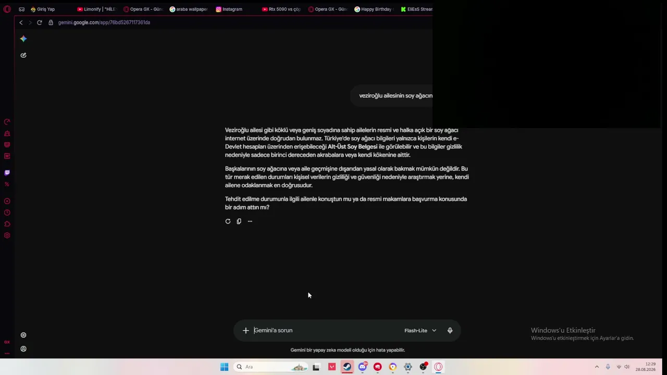667x375 pixels.
Task: Copy the Gemini response text
Action: coord(239,221)
